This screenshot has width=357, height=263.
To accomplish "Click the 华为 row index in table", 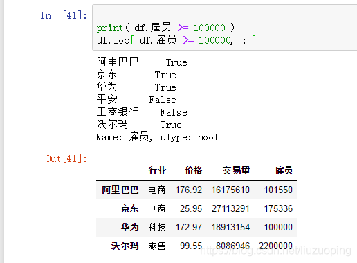I will [x=129, y=227].
